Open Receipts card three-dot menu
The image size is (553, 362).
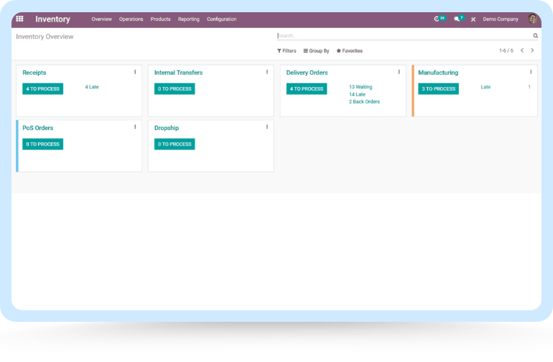pos(135,72)
